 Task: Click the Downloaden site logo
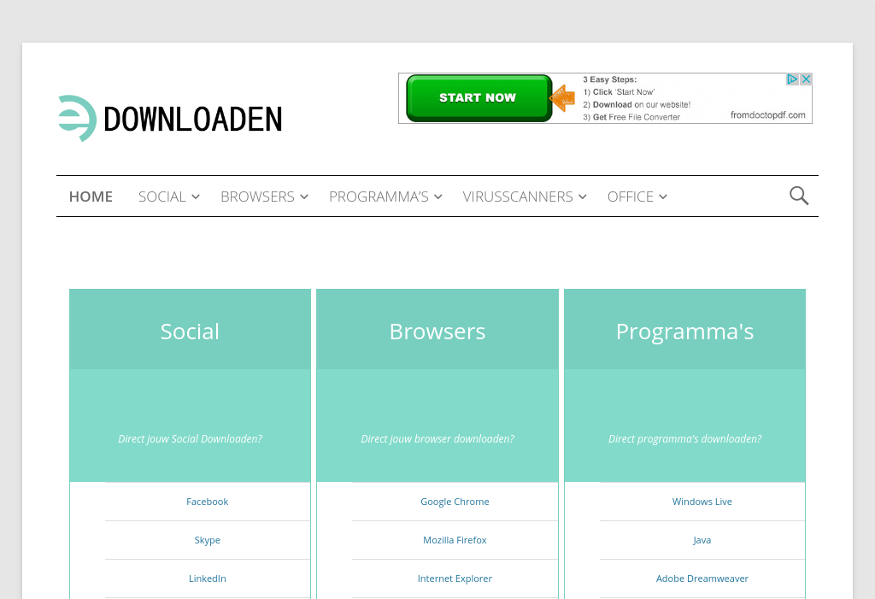pos(170,119)
